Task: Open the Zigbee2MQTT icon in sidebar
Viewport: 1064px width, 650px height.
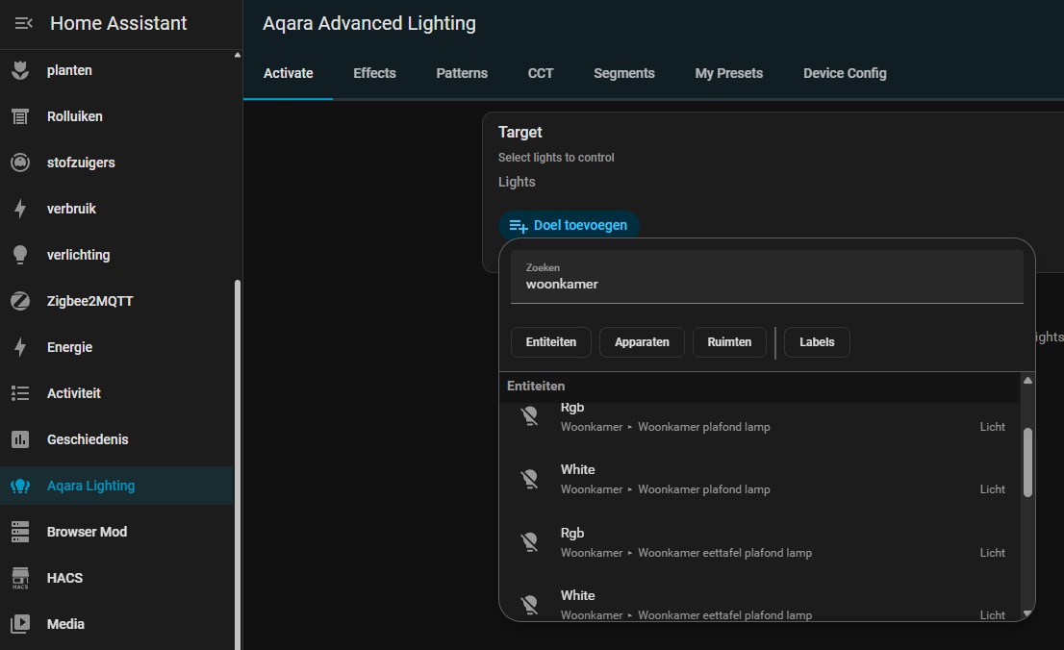Action: tap(20, 301)
